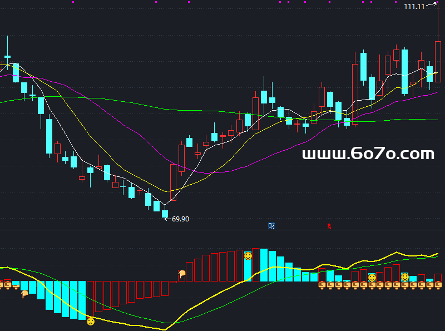Viewport: 445px width, 331px height.
Task: Select the lowest cyan candlestick at the 69.90 bottom
Action: click(165, 213)
